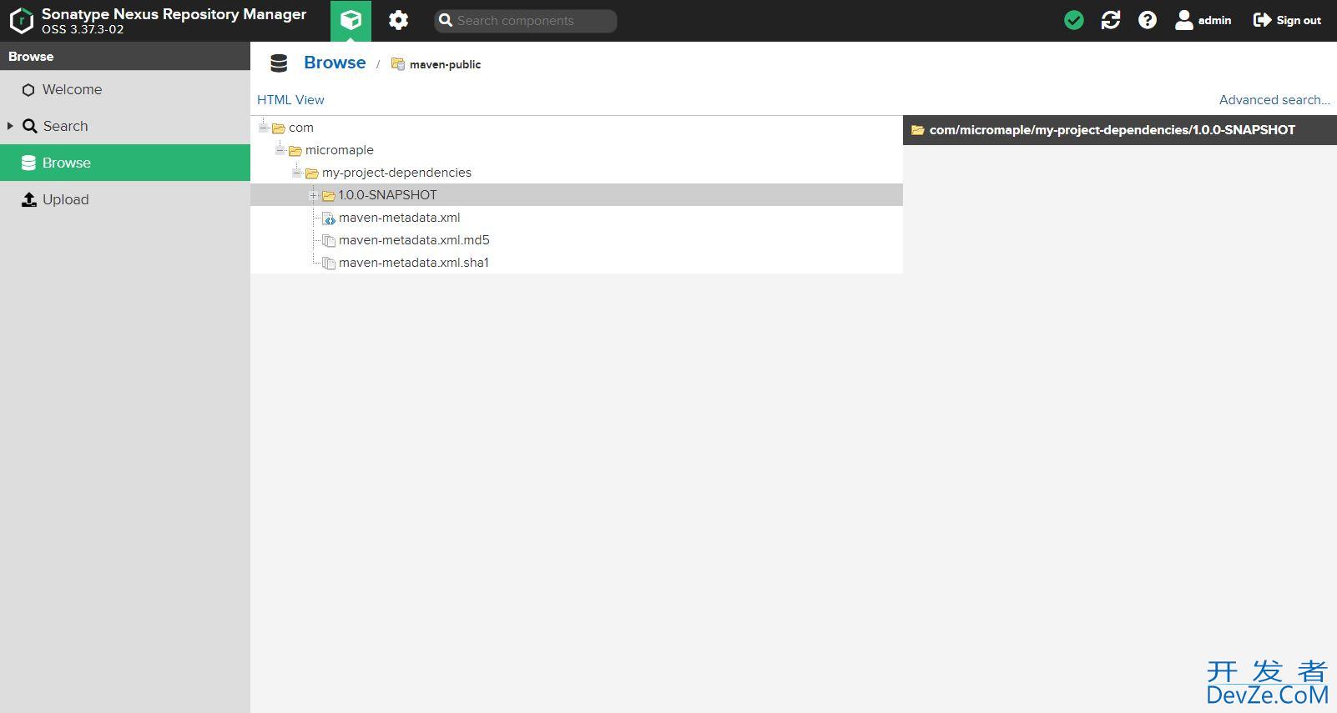Click the Welcome hexagon sidebar icon

[x=28, y=90]
